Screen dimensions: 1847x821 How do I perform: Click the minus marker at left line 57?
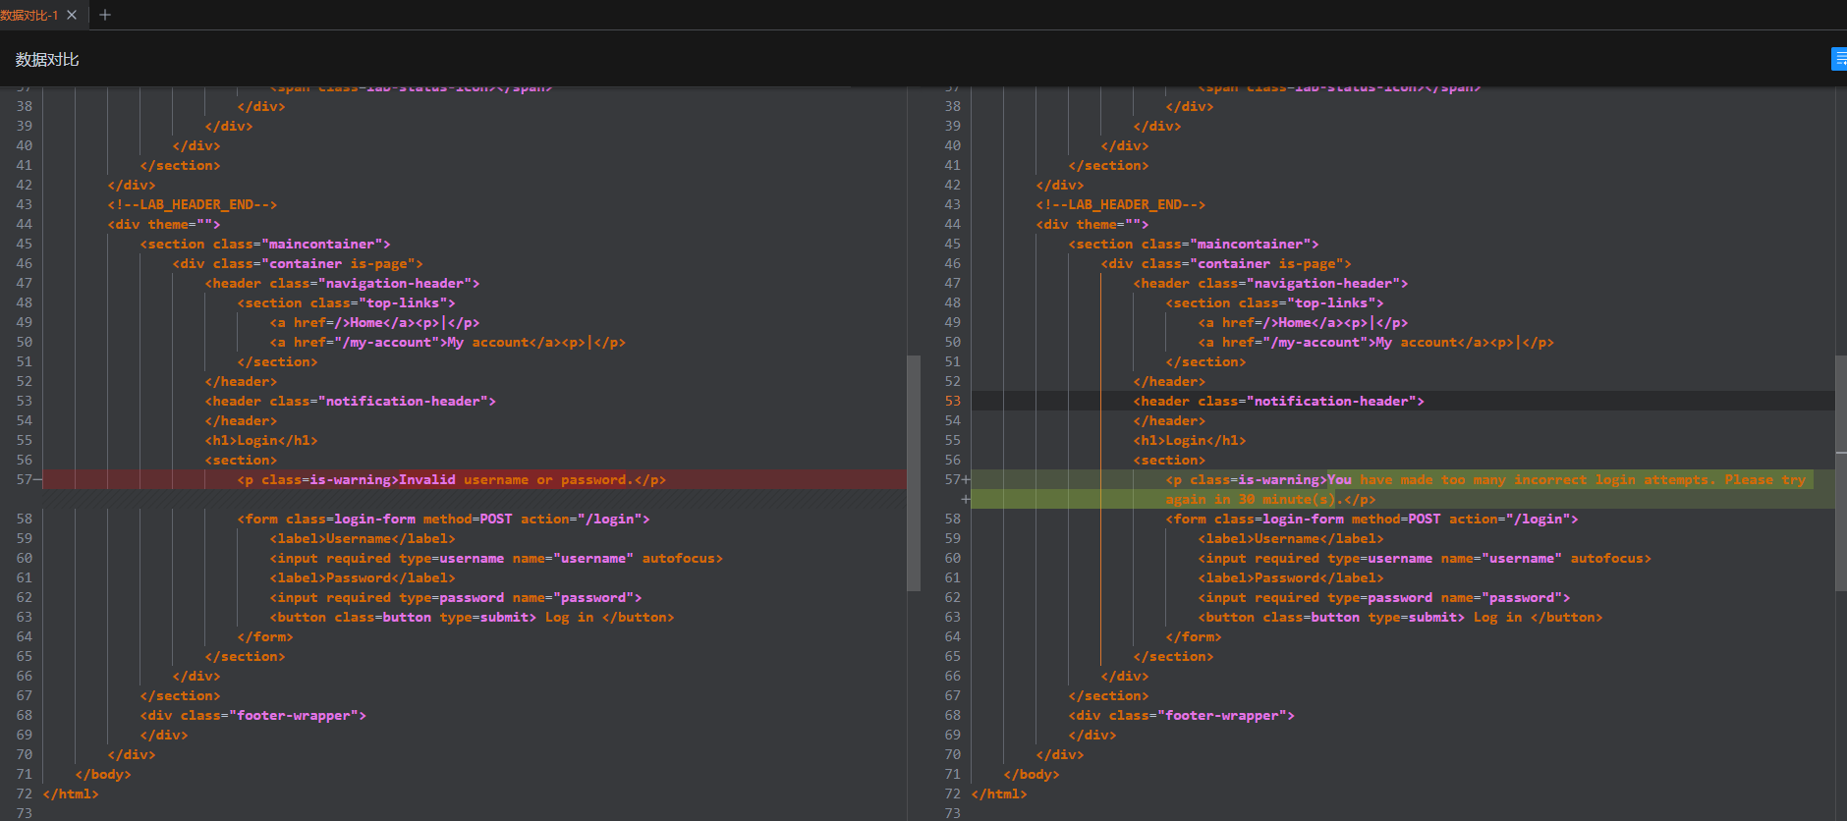tap(38, 479)
